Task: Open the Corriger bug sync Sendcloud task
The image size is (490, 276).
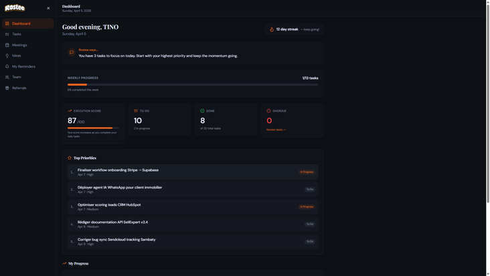Action: (116, 239)
